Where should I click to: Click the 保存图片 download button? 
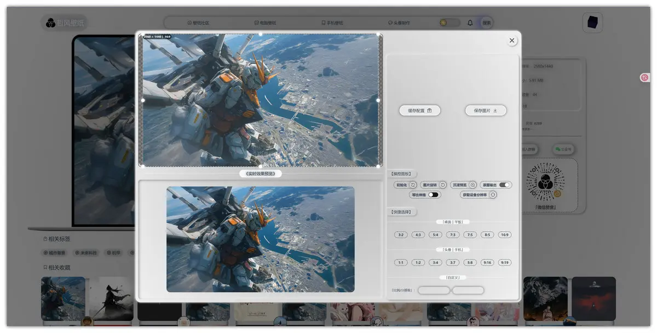coord(486,111)
